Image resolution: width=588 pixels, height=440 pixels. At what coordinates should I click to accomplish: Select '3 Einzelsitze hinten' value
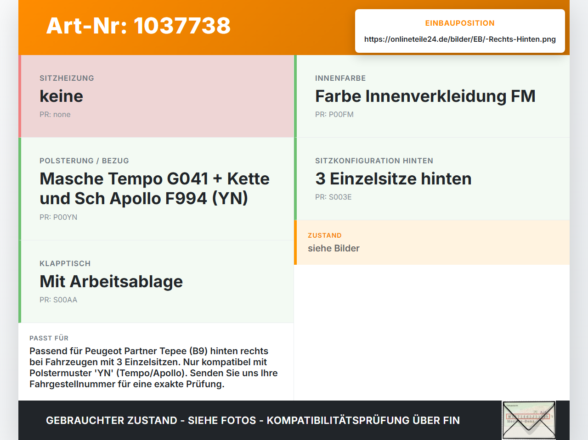[x=393, y=179]
